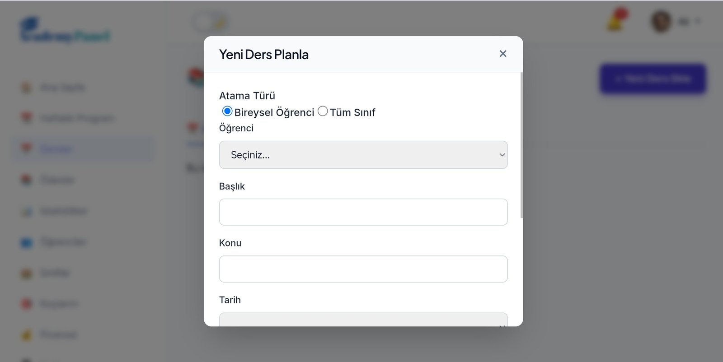
Task: Click the modal's vertical scrollbar
Action: tap(521, 145)
